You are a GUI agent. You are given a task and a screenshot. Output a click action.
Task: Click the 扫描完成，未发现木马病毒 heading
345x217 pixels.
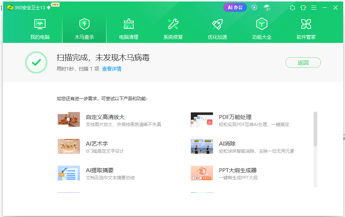[103, 58]
